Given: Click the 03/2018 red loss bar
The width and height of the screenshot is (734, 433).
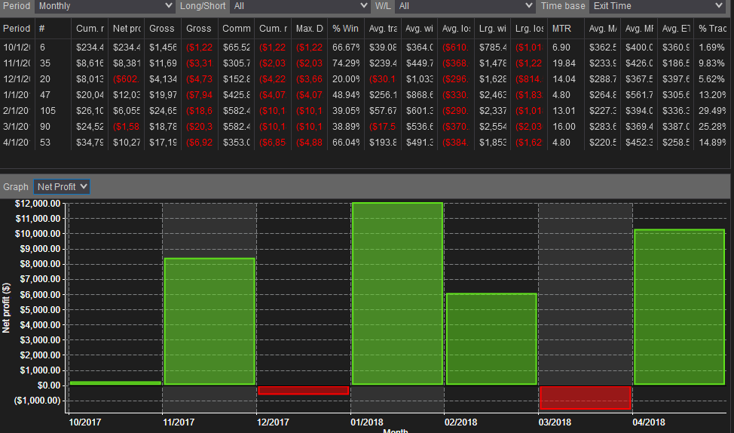Looking at the screenshot, I should click(585, 398).
